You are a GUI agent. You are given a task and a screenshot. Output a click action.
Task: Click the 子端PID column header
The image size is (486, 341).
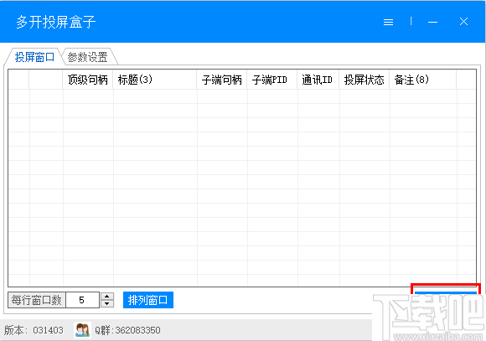[x=271, y=80]
